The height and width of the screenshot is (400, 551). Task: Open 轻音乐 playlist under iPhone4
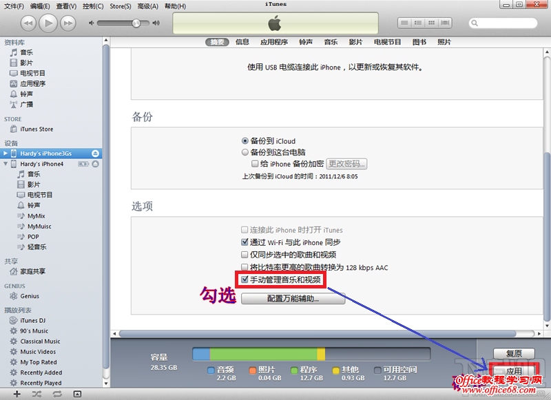coord(37,247)
